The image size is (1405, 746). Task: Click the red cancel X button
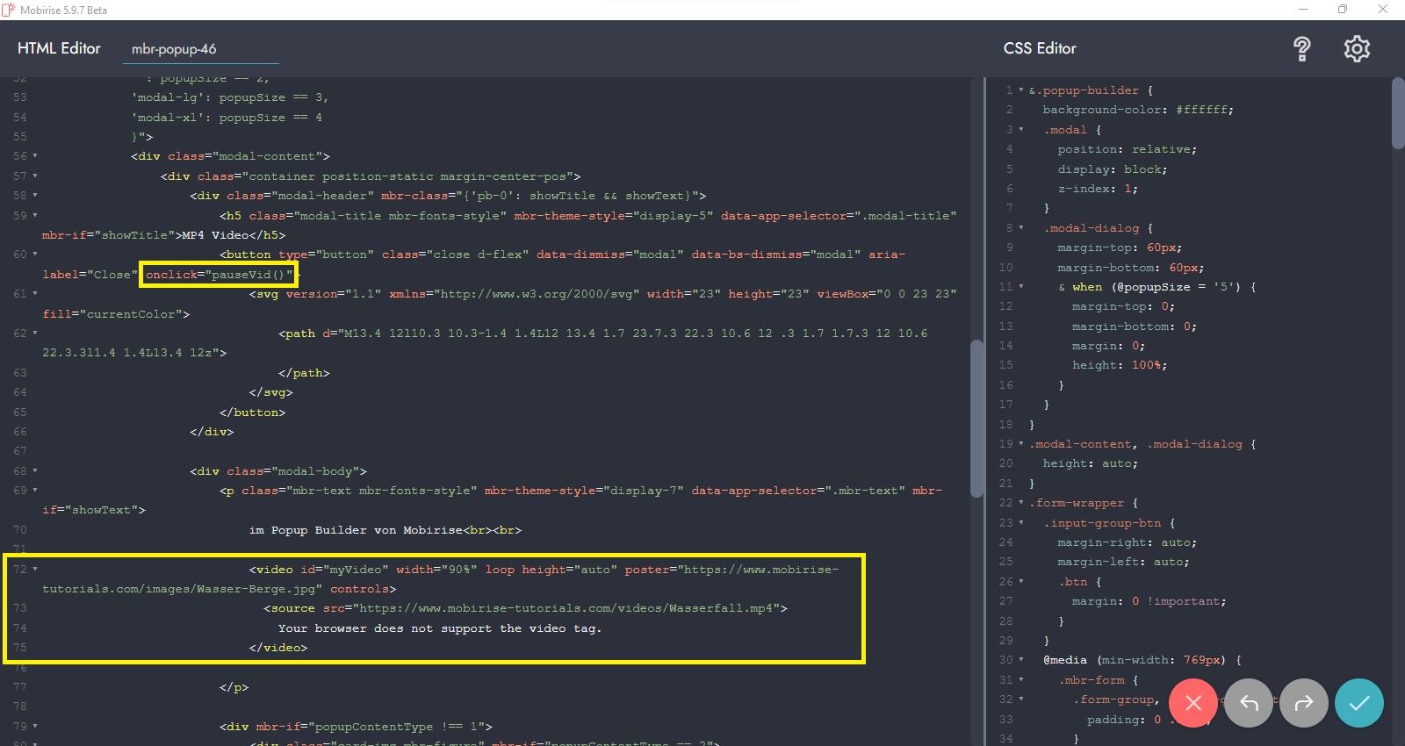tap(1192, 703)
